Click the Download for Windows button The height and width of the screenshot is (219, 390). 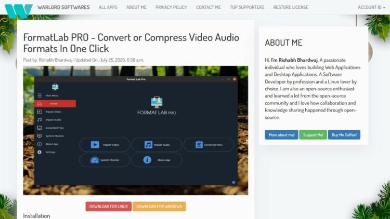(x=159, y=207)
